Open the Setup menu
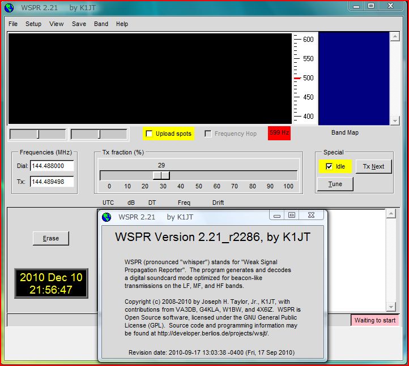This screenshot has height=366, width=409. pos(33,24)
